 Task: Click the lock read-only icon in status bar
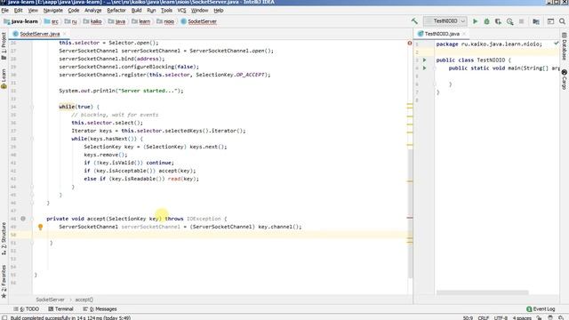[540, 317]
